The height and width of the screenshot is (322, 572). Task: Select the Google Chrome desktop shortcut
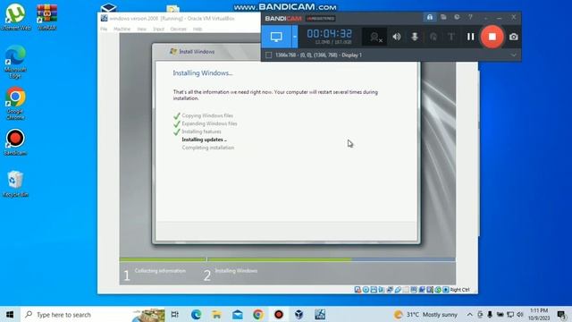(x=15, y=104)
